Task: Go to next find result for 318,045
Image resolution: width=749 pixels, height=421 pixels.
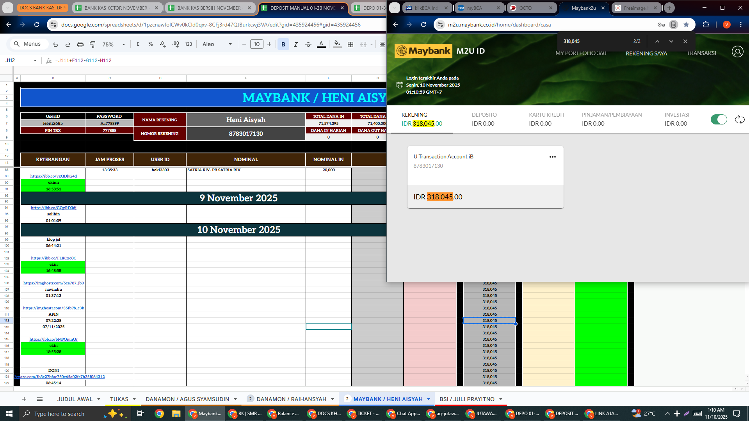Action: tap(671, 41)
